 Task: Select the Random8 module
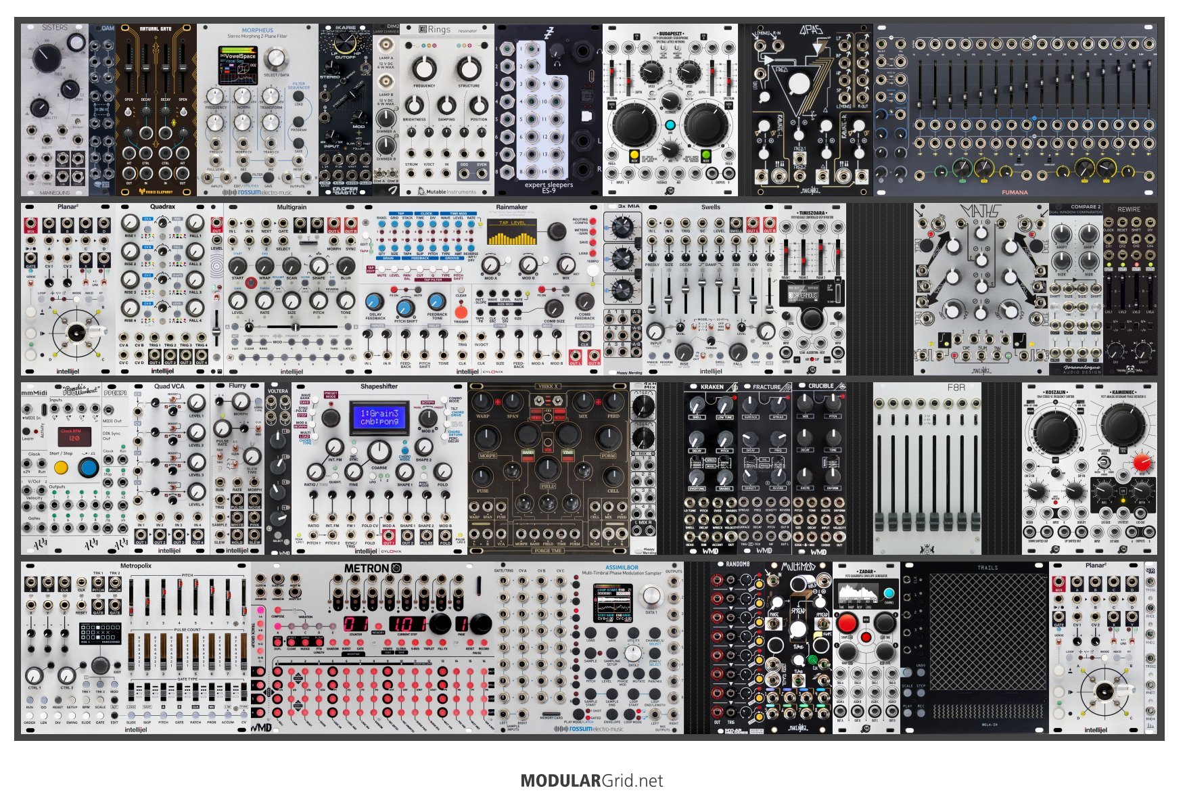pos(737,648)
